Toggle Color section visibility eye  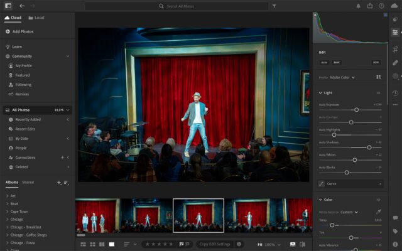pos(378,200)
